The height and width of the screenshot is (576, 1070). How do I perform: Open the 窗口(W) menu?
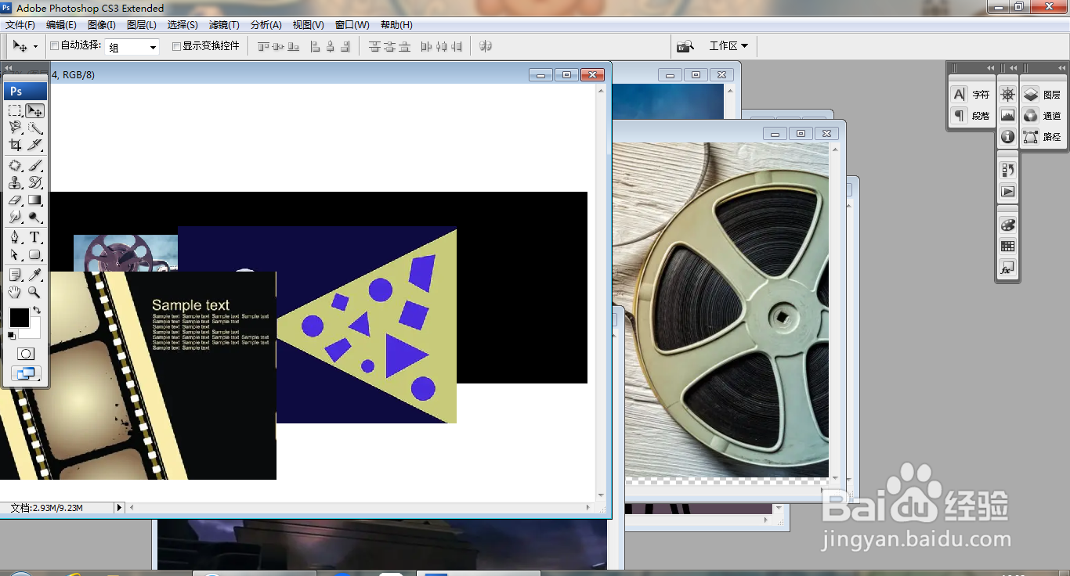click(x=352, y=25)
